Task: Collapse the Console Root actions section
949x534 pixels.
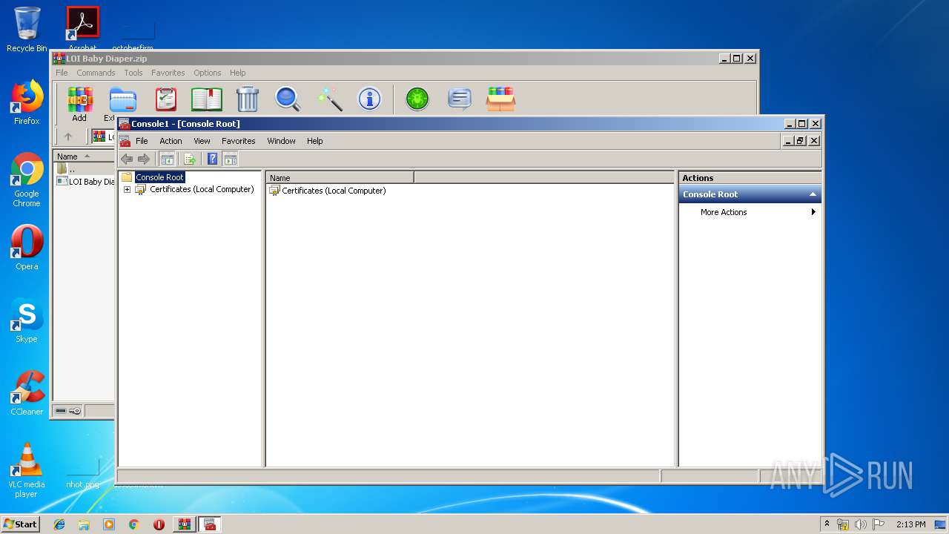Action: coord(813,194)
